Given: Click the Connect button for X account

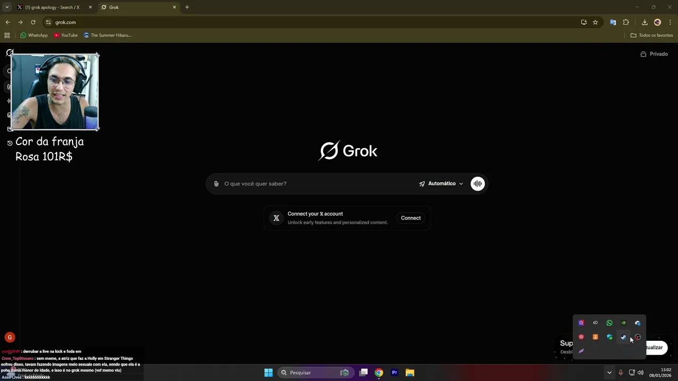Looking at the screenshot, I should coord(411,218).
